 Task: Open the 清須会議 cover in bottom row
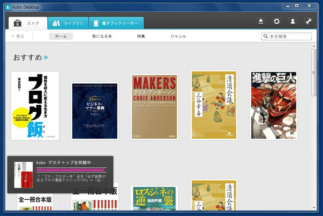click(x=214, y=195)
